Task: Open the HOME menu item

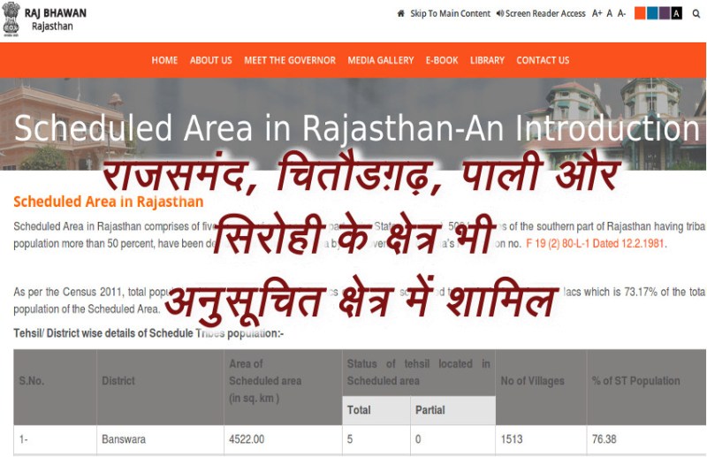Action: pos(164,60)
